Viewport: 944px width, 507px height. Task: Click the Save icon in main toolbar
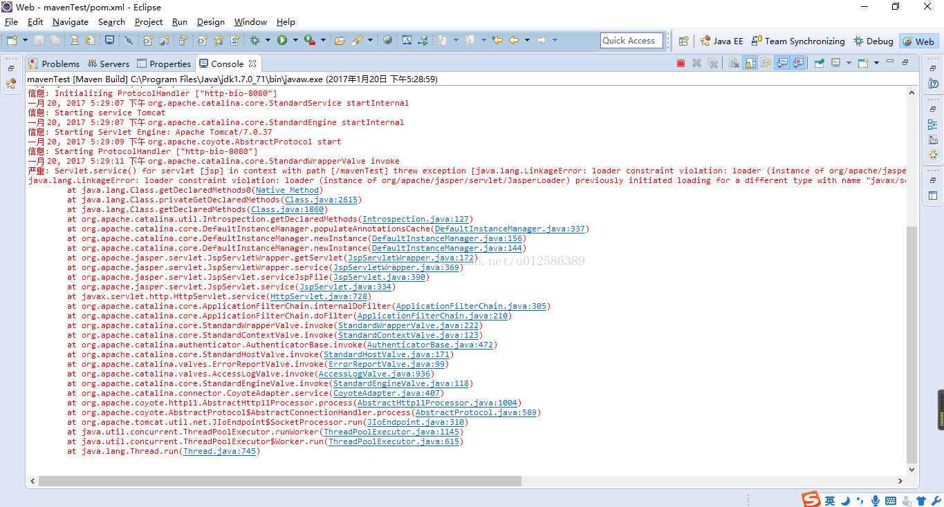(39, 40)
